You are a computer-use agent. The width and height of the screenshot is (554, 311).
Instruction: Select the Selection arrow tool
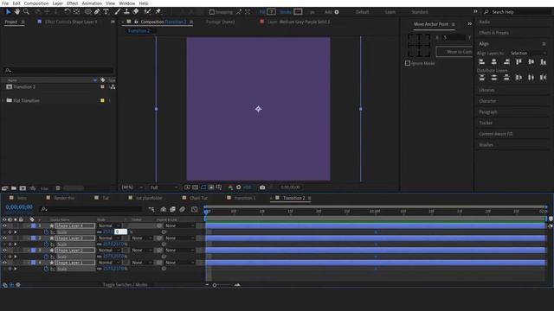[x=9, y=11]
